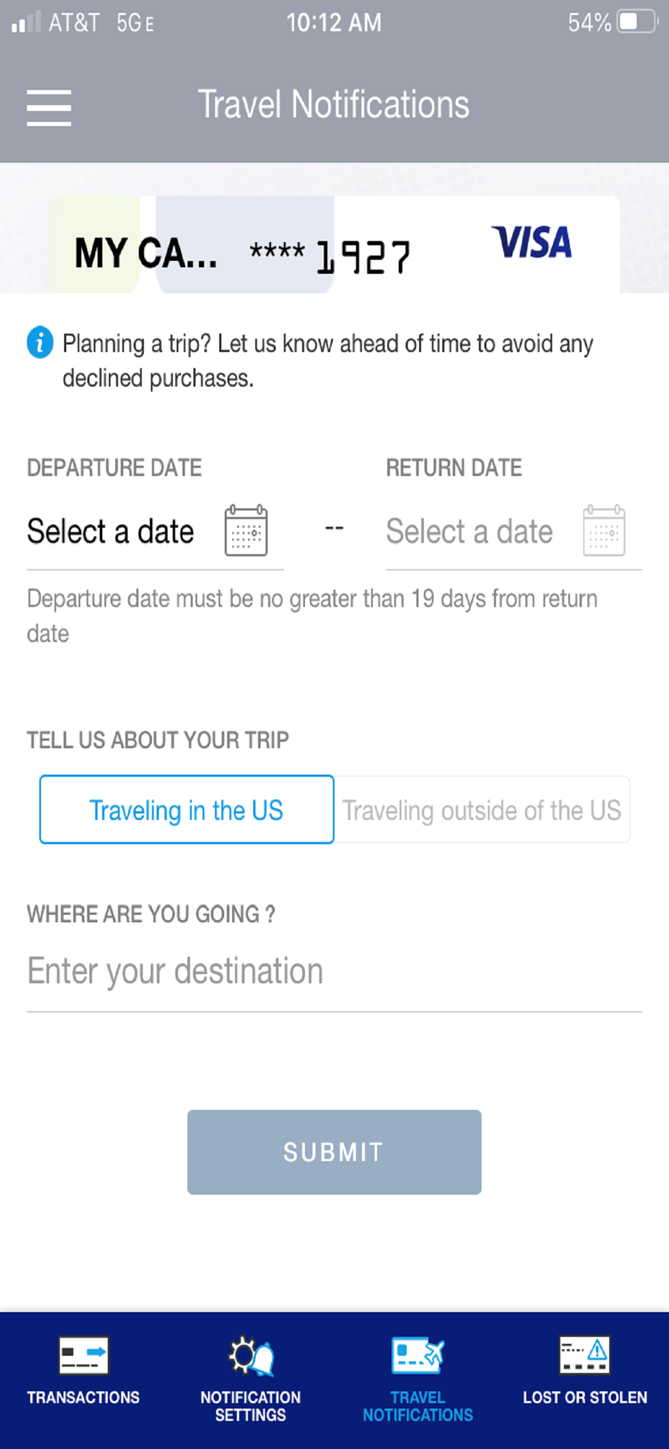Open the return date calendar icon
Viewport: 669px width, 1449px height.
tap(604, 530)
